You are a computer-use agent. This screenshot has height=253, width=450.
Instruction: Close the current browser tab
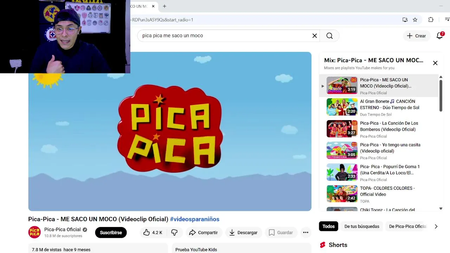pyautogui.click(x=153, y=6)
